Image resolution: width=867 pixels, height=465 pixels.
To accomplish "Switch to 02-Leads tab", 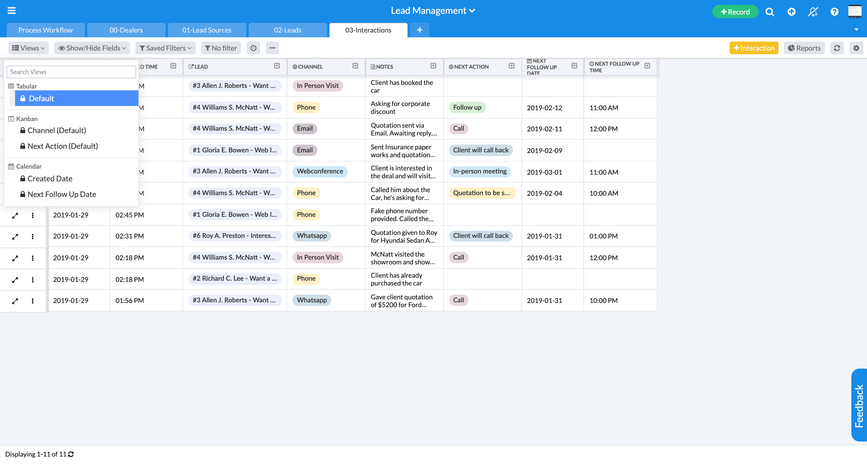I will [x=287, y=30].
